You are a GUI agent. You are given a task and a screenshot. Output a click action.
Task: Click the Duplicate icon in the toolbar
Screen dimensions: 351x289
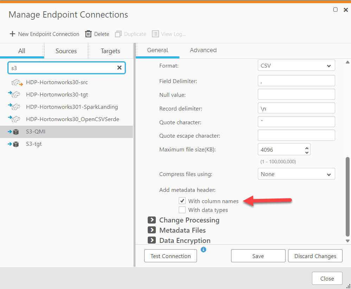pos(118,34)
